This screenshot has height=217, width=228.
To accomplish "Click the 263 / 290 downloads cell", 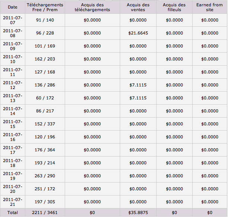I will [45, 176].
